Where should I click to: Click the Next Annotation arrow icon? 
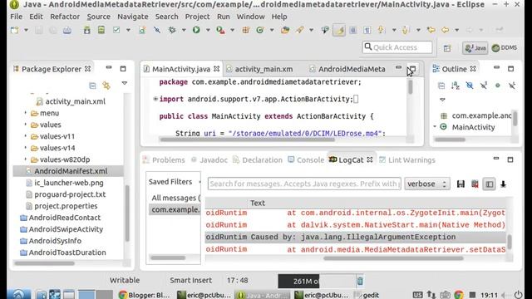pyautogui.click(x=381, y=30)
